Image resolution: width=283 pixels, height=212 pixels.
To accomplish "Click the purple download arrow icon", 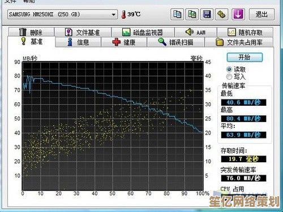I will tap(238, 14).
